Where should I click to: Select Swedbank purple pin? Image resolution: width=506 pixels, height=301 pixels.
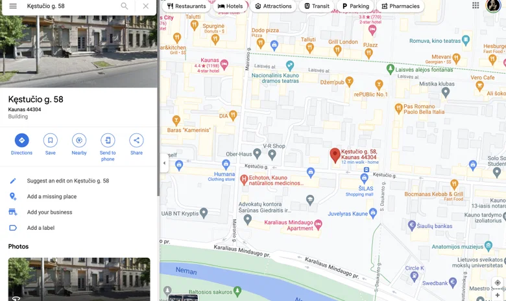(x=453, y=283)
